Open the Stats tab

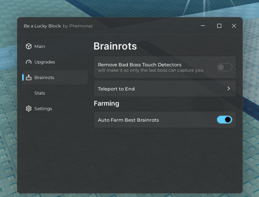point(40,93)
